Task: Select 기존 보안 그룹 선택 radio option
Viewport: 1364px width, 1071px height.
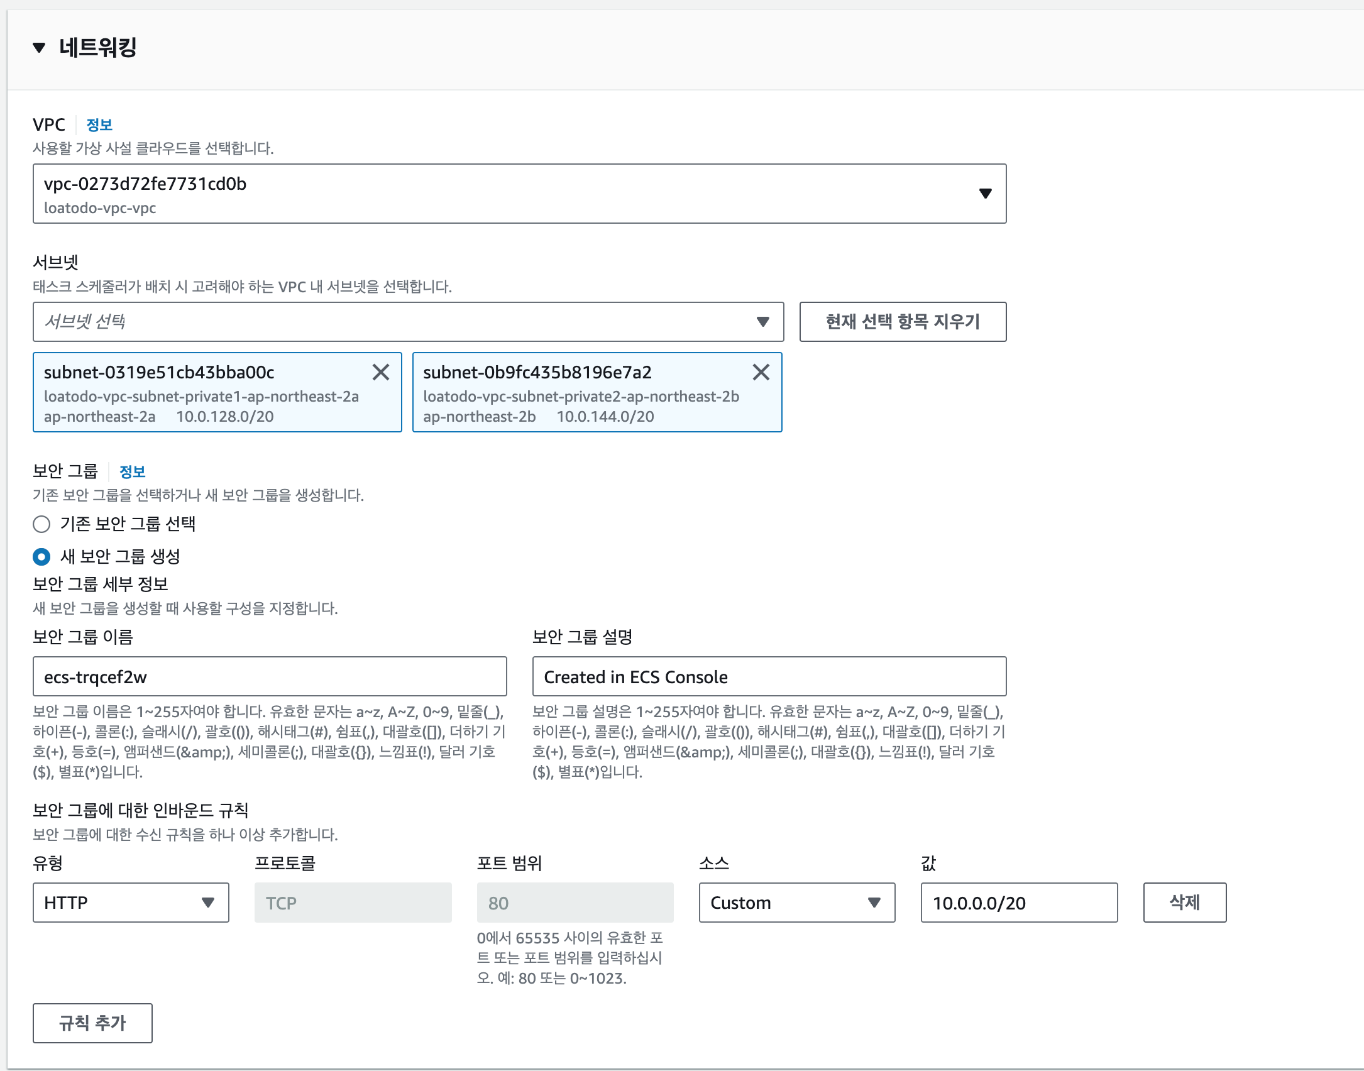Action: tap(41, 524)
